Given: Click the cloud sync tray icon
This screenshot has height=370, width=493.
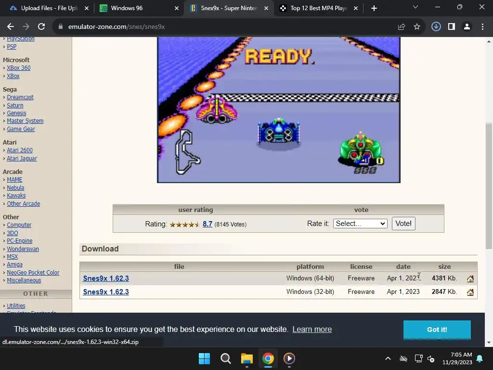Looking at the screenshot, I should pyautogui.click(x=403, y=358).
